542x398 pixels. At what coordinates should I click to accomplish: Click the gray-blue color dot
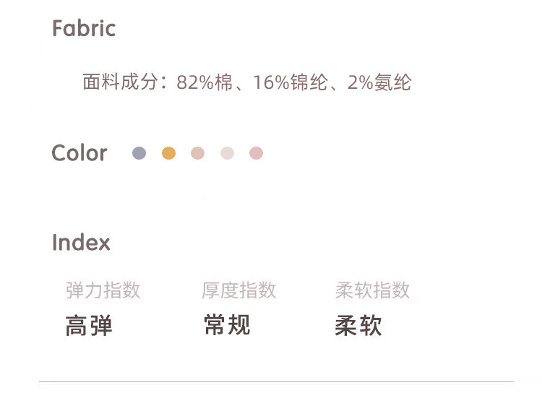point(139,153)
